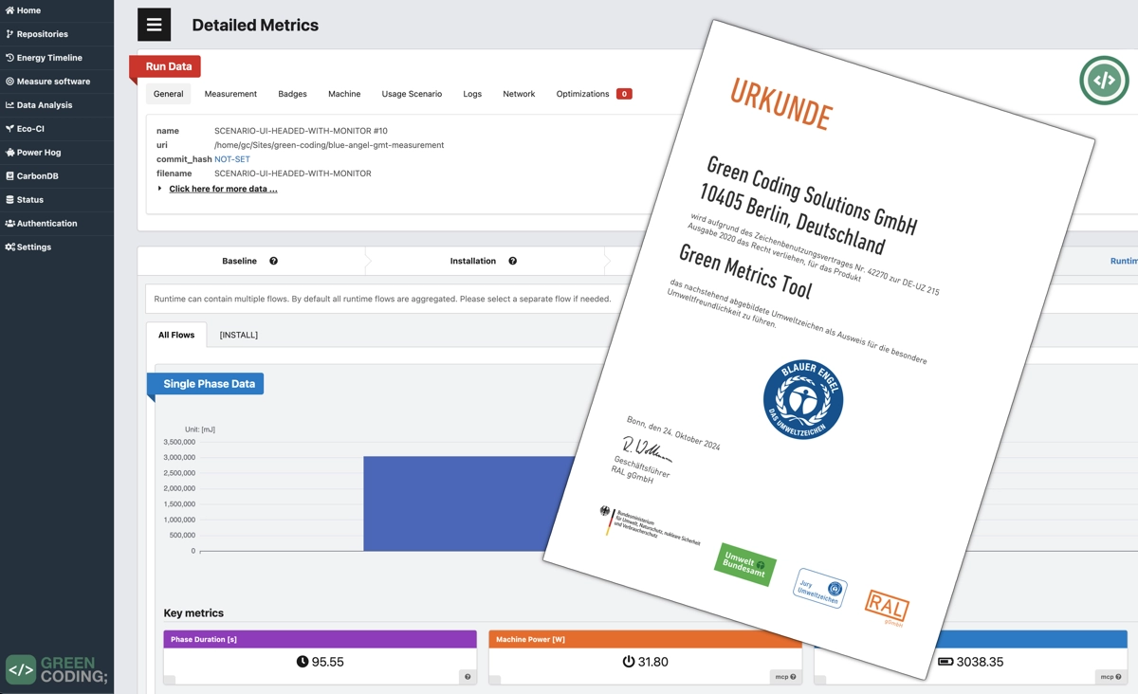Screen dimensions: 1138x694
Task: Open the Home page from sidebar
Action: (x=23, y=10)
